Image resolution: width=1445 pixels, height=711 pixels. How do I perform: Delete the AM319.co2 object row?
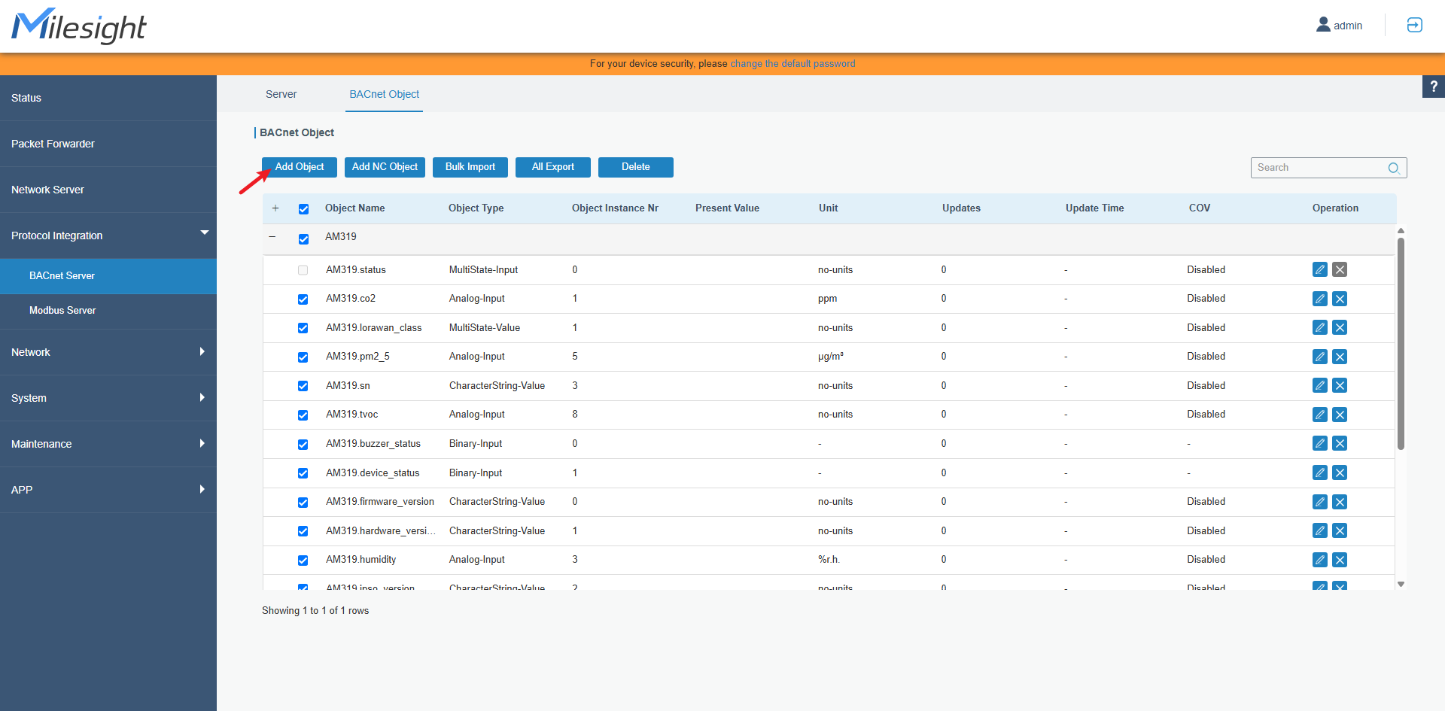click(1340, 299)
